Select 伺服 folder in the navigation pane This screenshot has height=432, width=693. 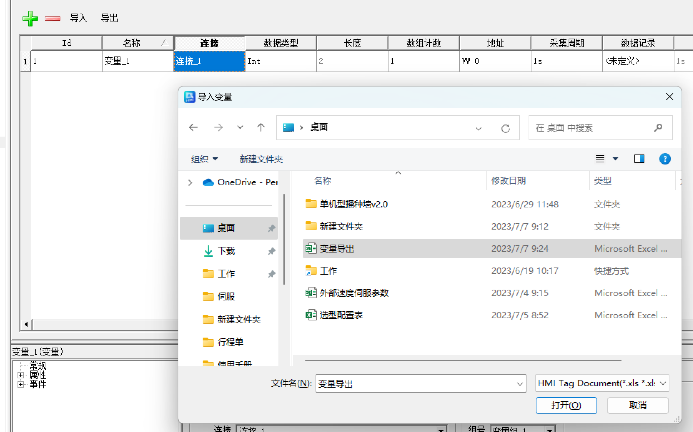pyautogui.click(x=229, y=296)
